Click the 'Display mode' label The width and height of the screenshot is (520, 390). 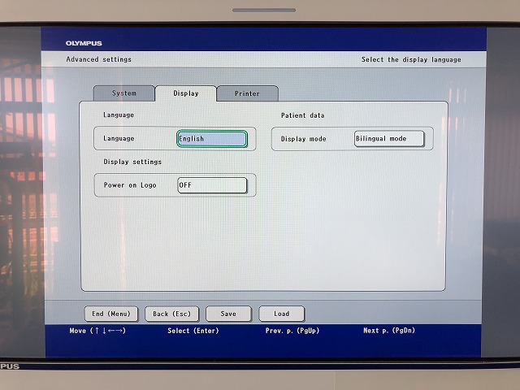tap(303, 139)
